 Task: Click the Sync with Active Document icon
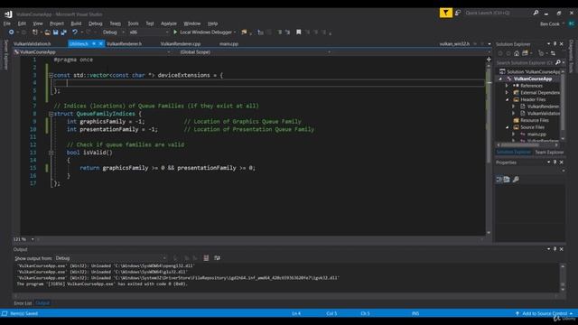[553, 53]
